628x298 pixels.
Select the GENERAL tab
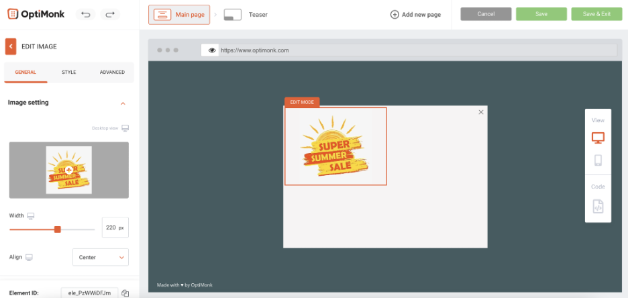tap(25, 72)
